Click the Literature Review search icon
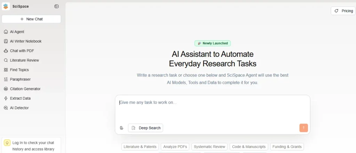 click(x=6, y=60)
